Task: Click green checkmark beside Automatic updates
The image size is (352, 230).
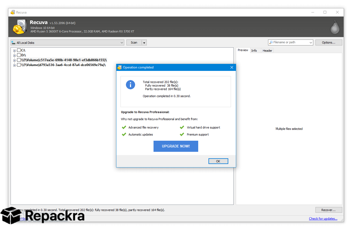Action: pos(124,134)
